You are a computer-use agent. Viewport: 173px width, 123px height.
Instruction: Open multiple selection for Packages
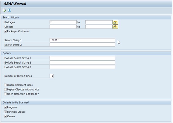coord(115,22)
